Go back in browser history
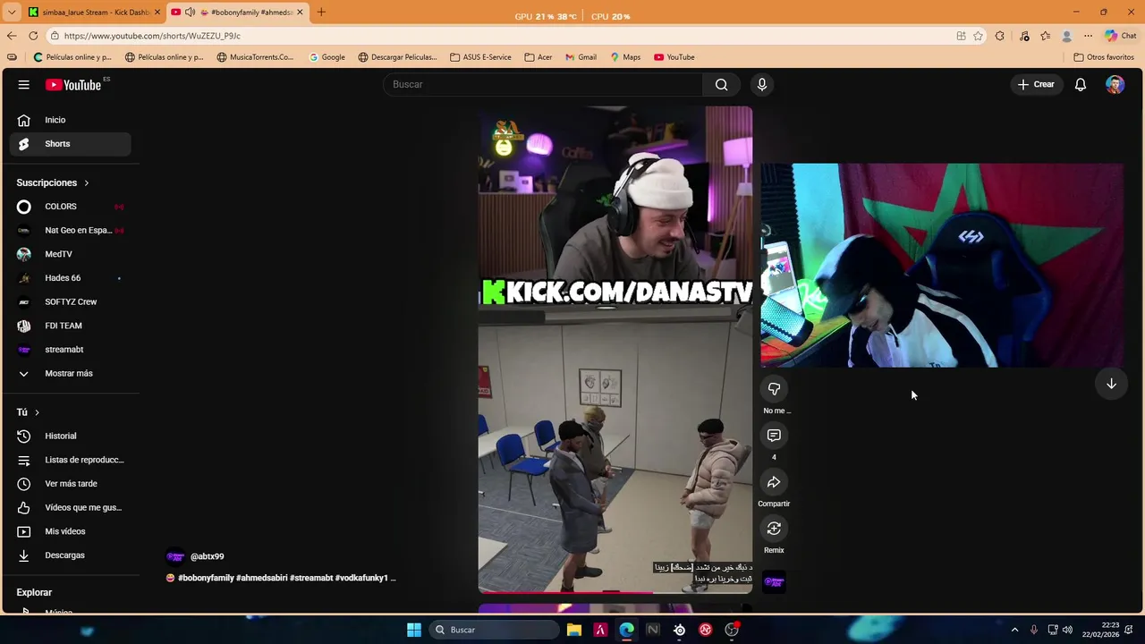 point(12,36)
